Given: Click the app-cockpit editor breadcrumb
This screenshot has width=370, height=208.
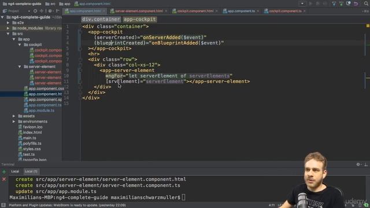Looking at the screenshot, I should (x=139, y=19).
